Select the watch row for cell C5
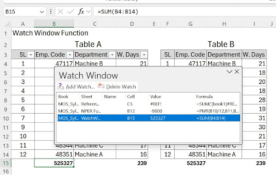The height and width of the screenshot is (175, 276). pyautogui.click(x=149, y=104)
